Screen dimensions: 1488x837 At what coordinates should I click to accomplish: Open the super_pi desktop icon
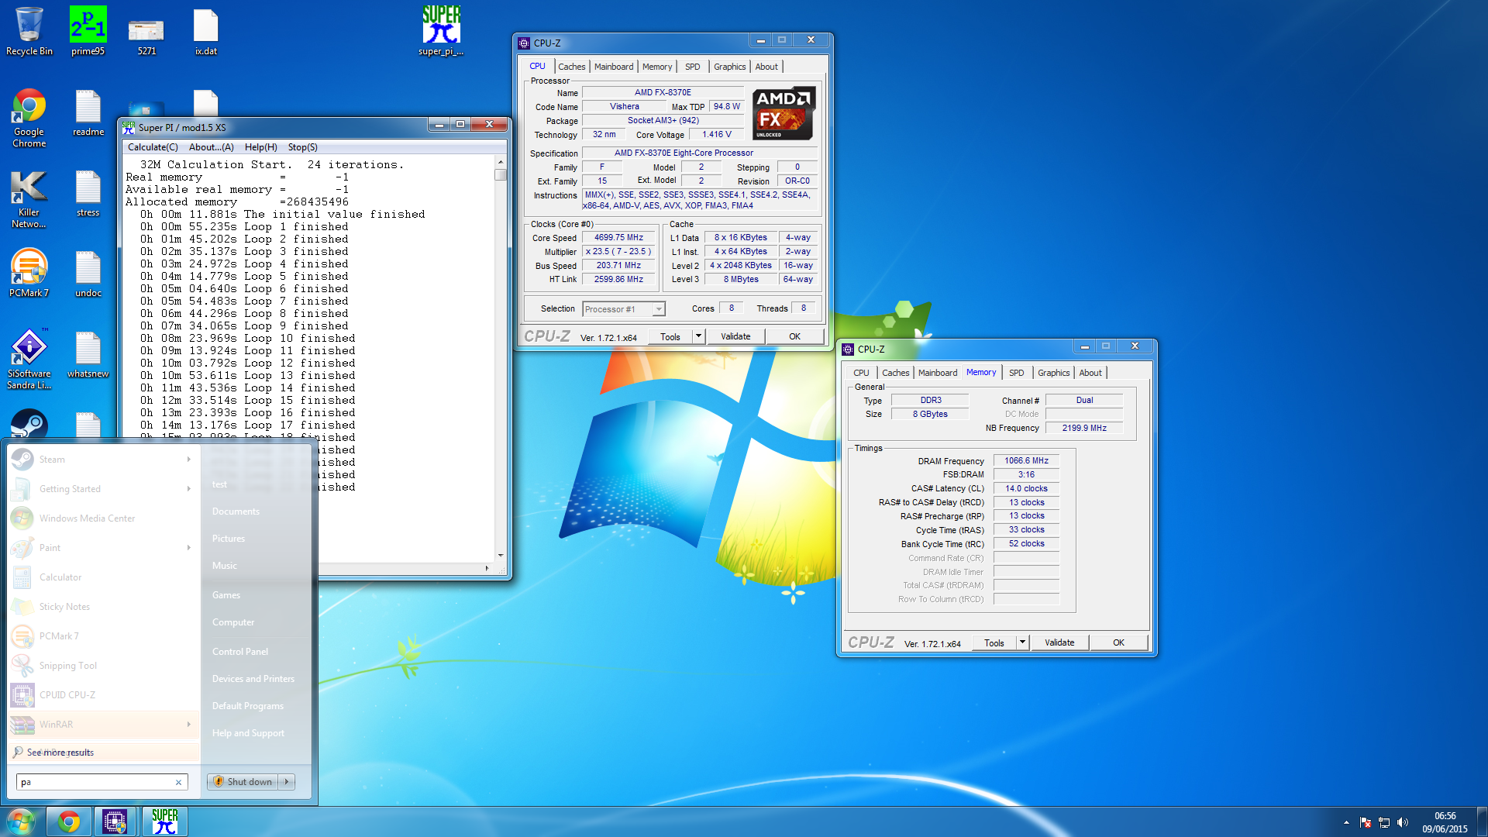click(x=441, y=31)
